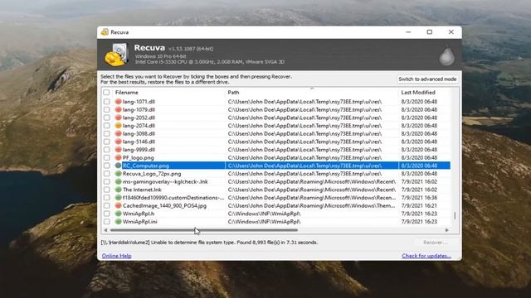Click the horizontal scrollbar right arrow
Viewport: 531px width, 298px height.
tap(447, 230)
